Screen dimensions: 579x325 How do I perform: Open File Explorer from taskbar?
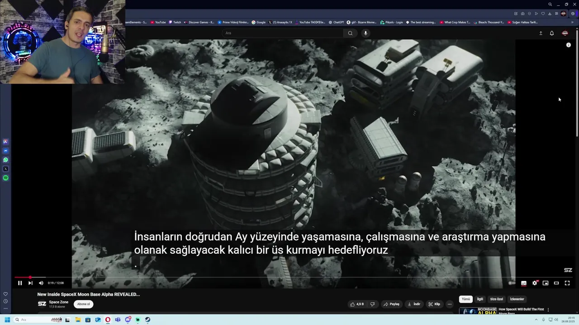(x=78, y=320)
